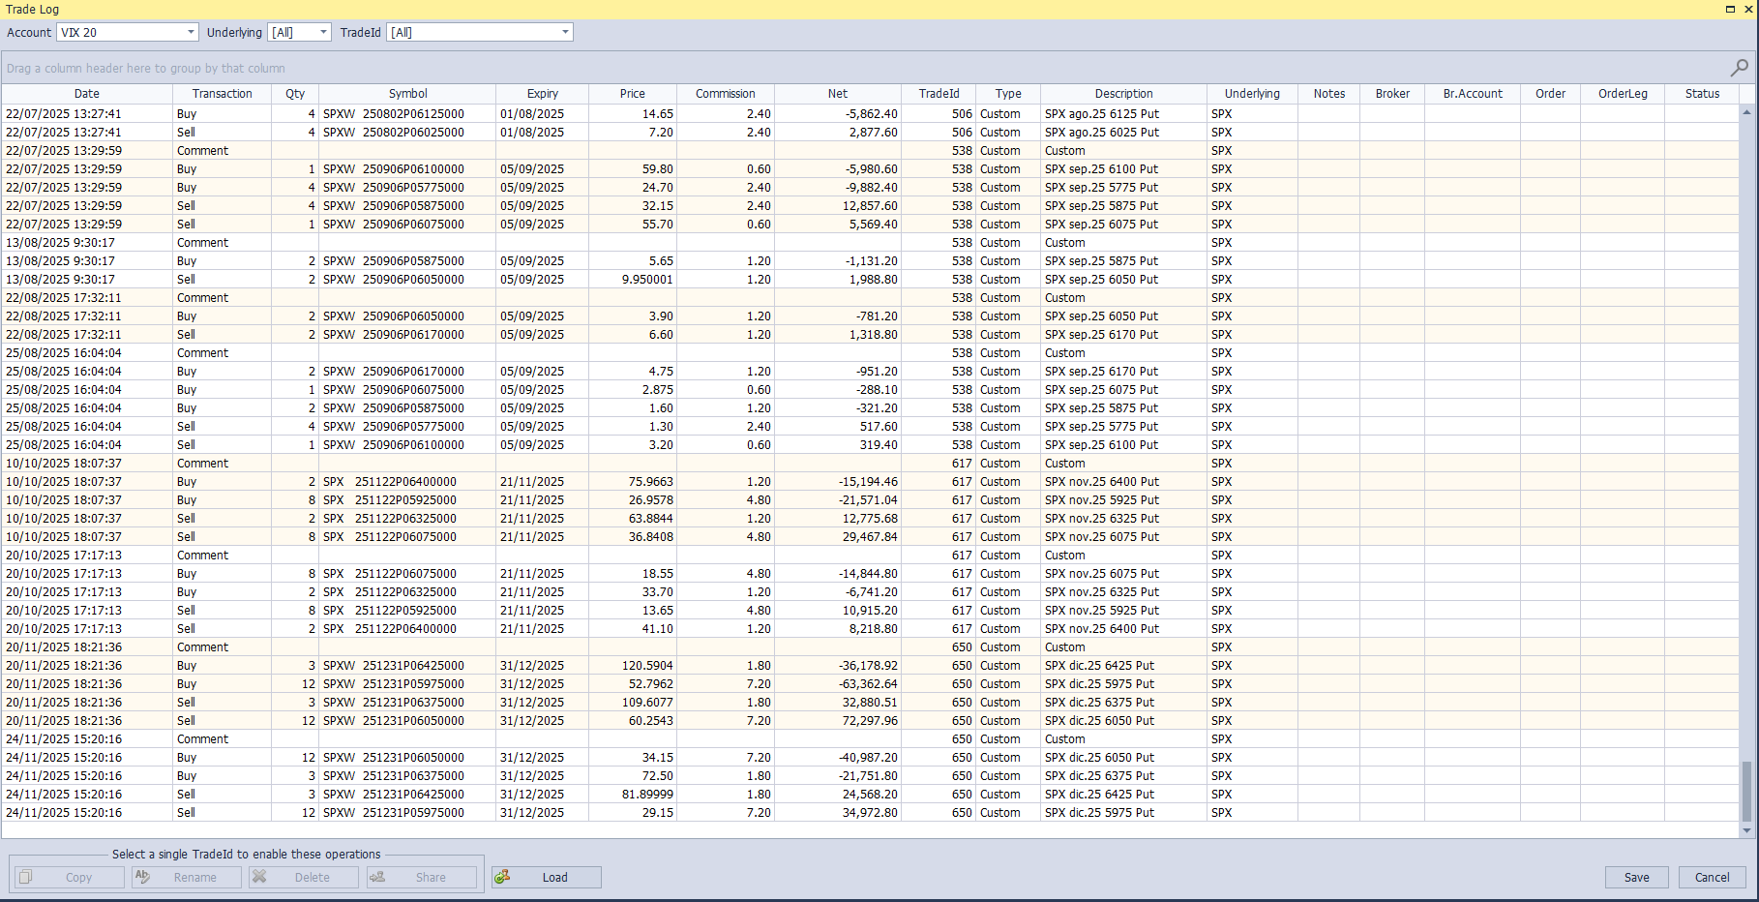Viewport: 1759px width, 902px height.
Task: Click the Cancel button
Action: pos(1712,877)
